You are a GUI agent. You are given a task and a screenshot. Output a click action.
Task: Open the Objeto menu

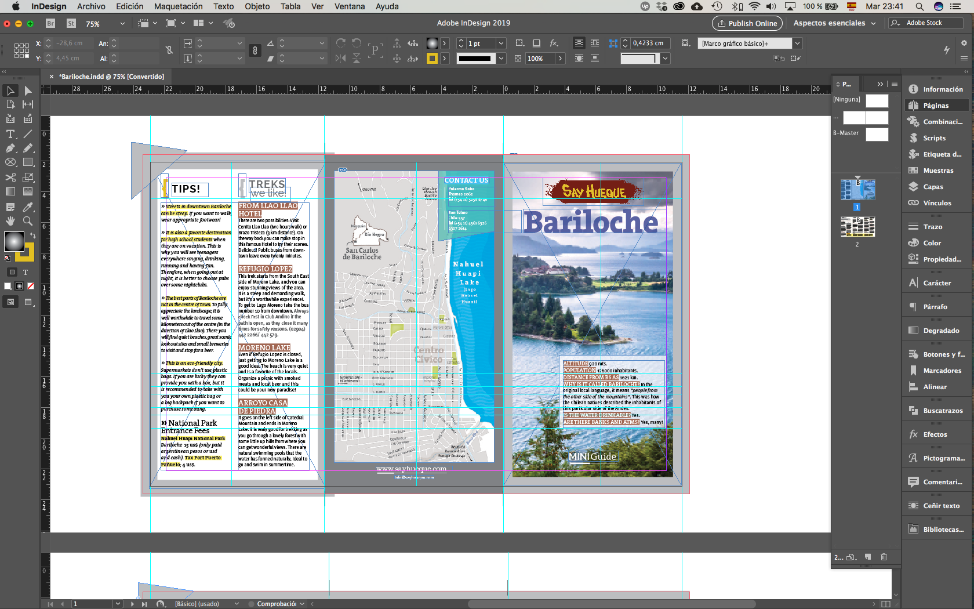point(257,6)
